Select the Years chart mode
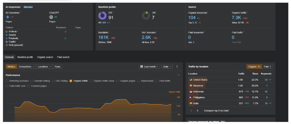Screen dimensions: 291x124 click(57, 67)
